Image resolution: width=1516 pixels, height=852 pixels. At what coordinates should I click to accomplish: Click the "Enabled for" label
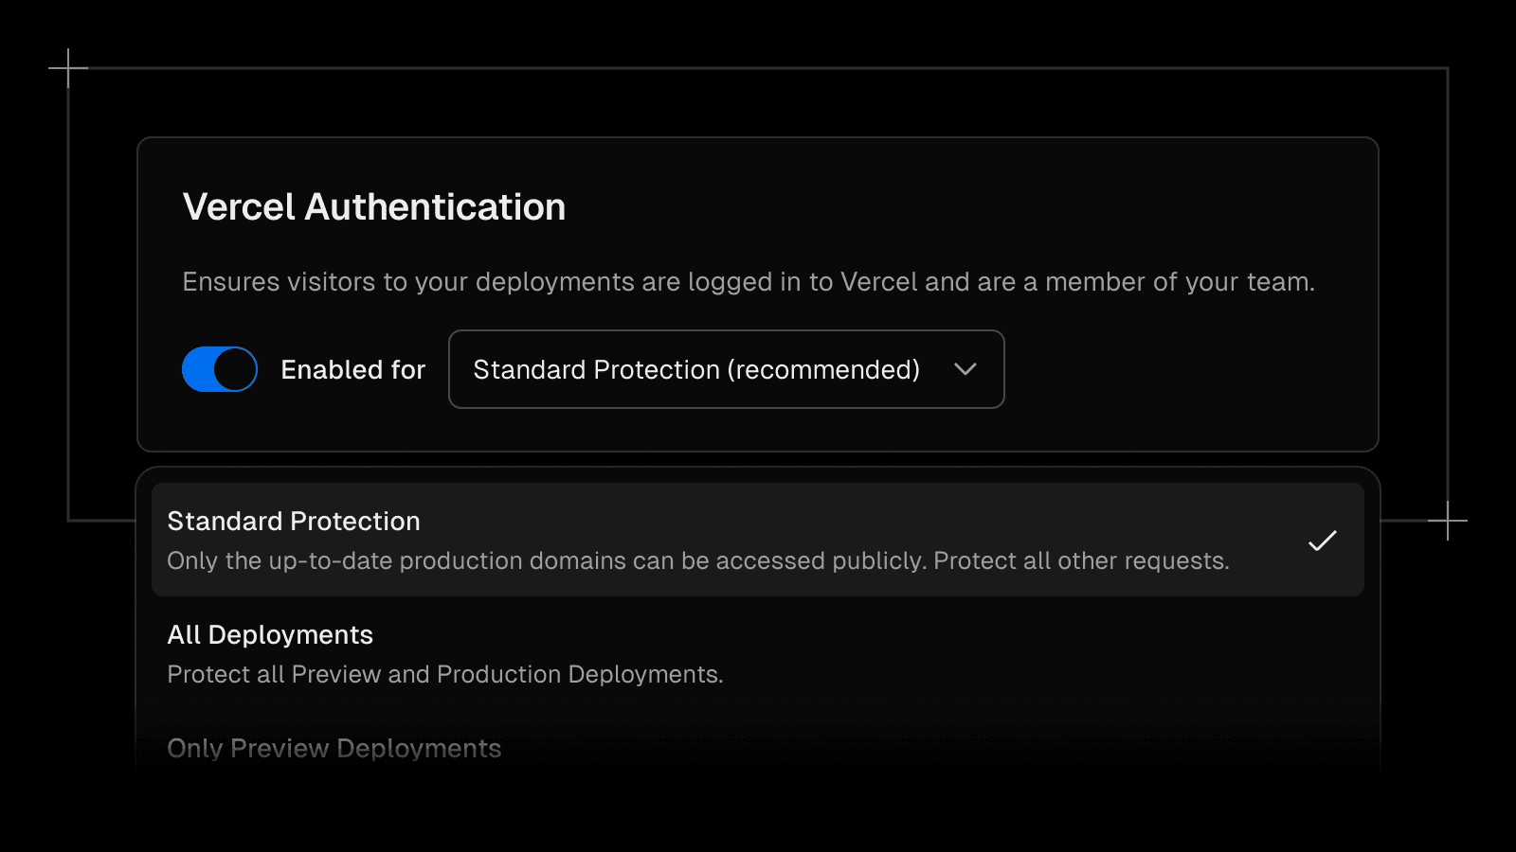coord(352,369)
